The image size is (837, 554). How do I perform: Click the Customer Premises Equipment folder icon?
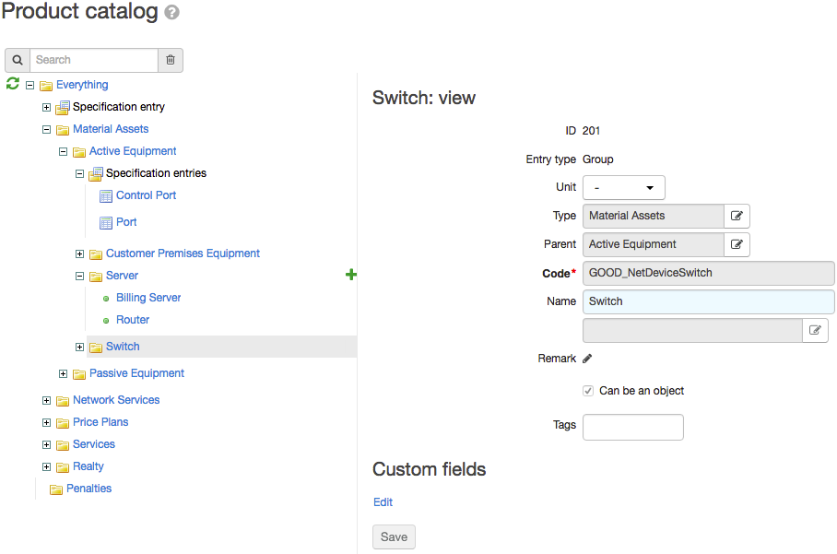tap(96, 254)
